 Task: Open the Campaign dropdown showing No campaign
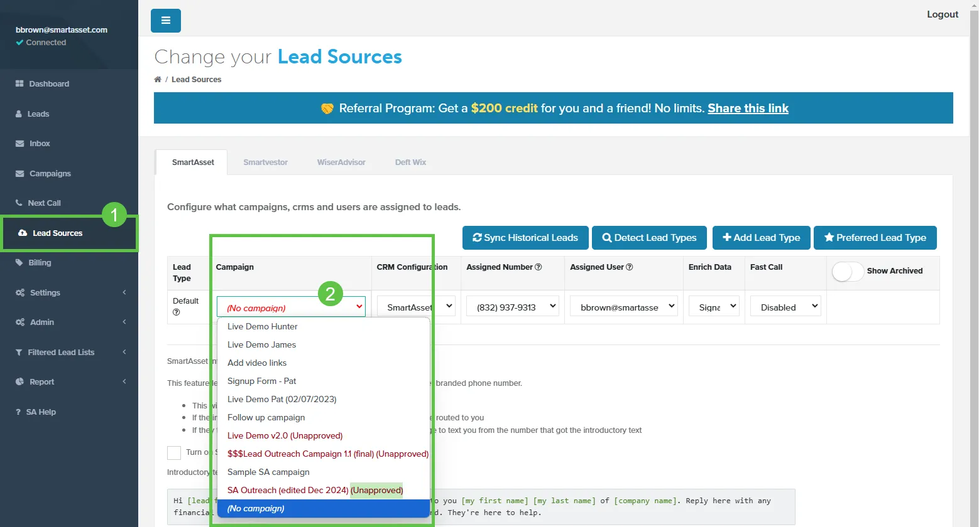[291, 307]
